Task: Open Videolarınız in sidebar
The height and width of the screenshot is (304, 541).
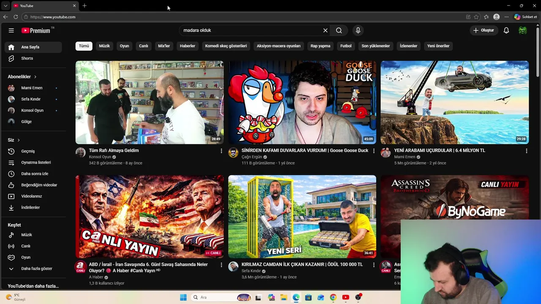Action: point(33,196)
